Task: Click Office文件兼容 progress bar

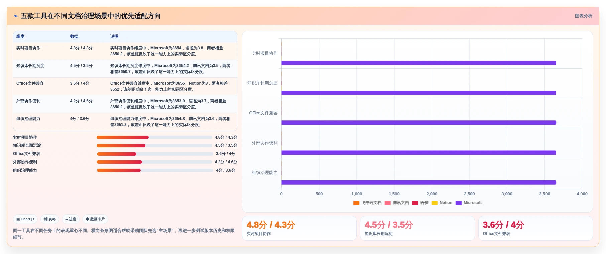Action: click(155, 154)
